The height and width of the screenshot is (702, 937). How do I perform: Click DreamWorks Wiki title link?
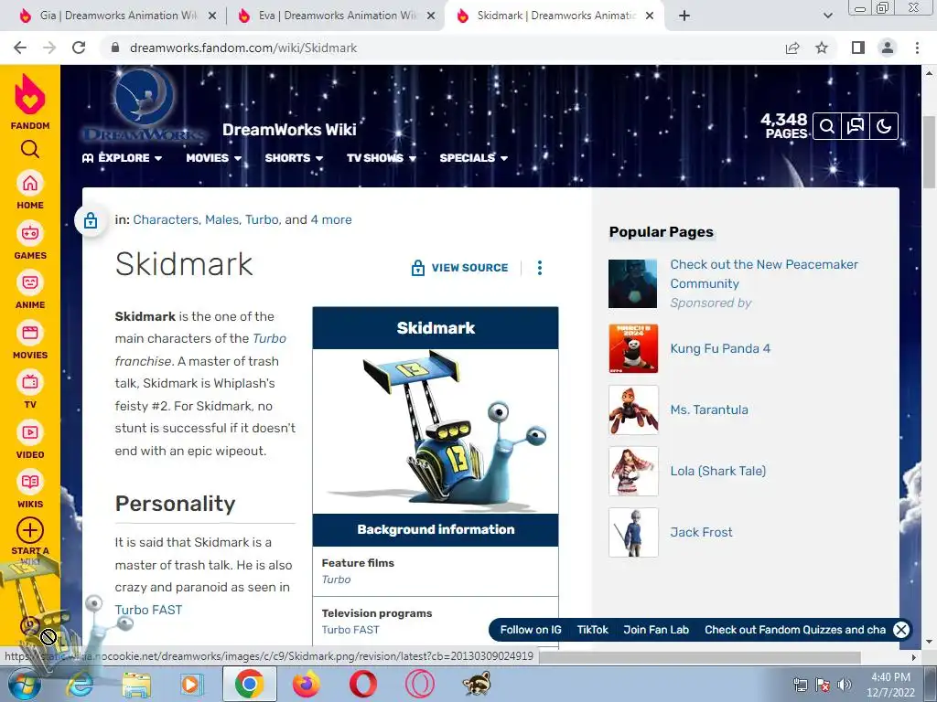pos(289,130)
